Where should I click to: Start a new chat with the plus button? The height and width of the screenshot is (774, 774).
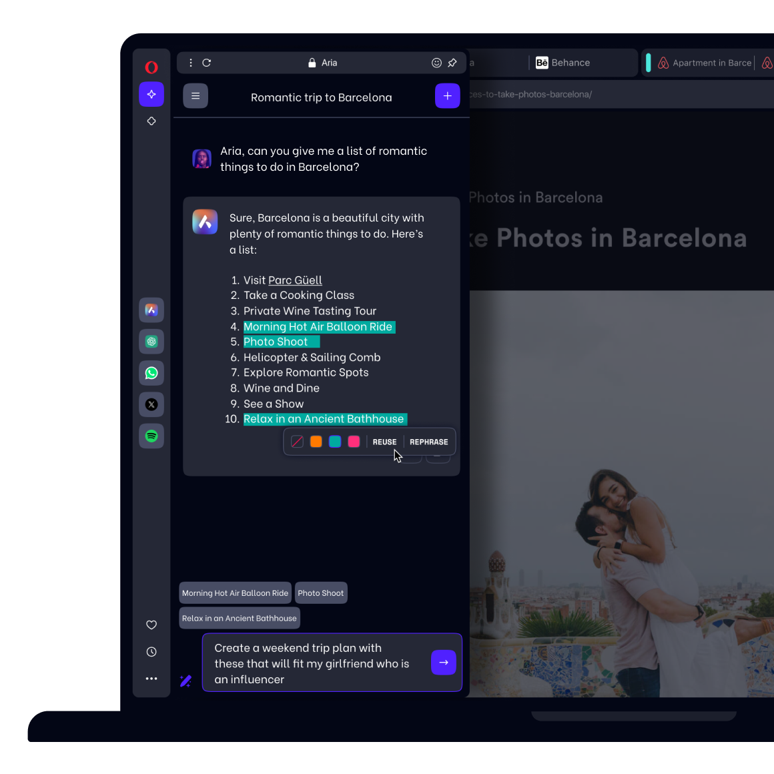[x=447, y=95]
